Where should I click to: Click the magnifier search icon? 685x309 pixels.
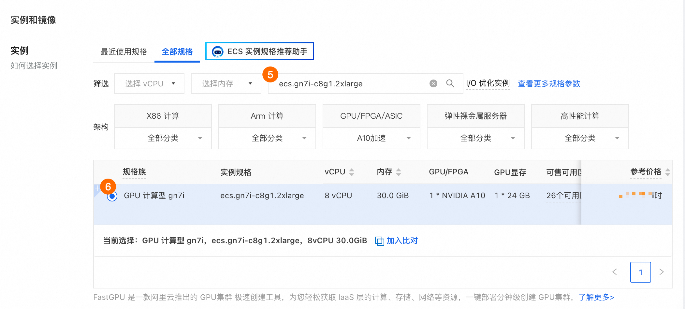click(x=450, y=83)
